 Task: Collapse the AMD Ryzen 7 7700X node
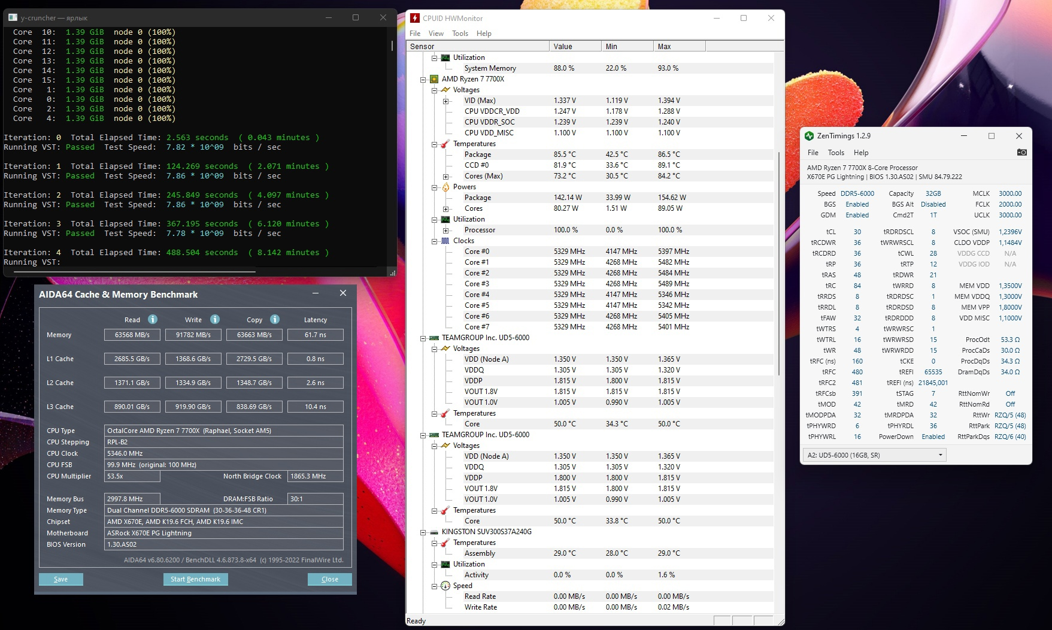pyautogui.click(x=423, y=79)
